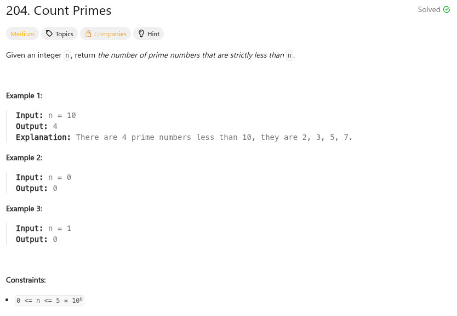The width and height of the screenshot is (457, 316).
Task: Click the first inline "n" code token
Action: click(67, 55)
